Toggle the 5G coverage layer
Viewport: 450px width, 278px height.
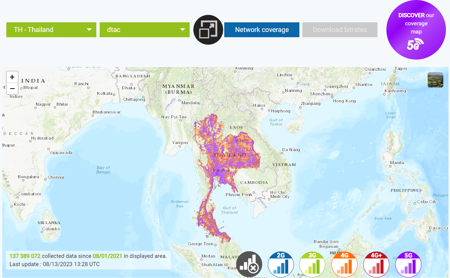(408, 264)
